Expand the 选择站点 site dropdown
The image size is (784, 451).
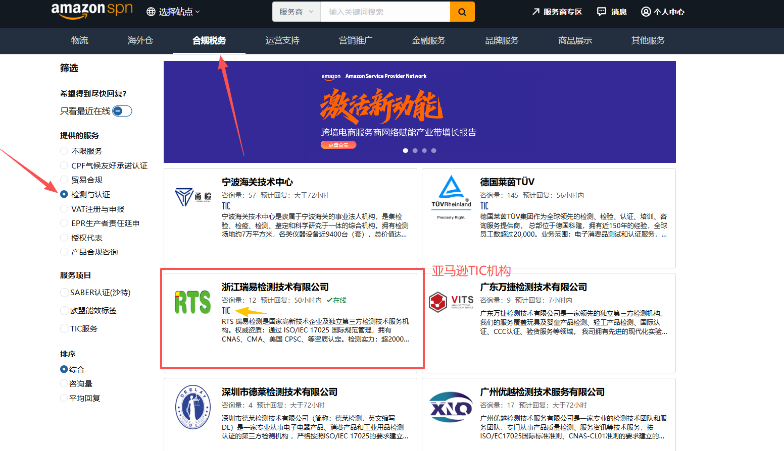[173, 12]
